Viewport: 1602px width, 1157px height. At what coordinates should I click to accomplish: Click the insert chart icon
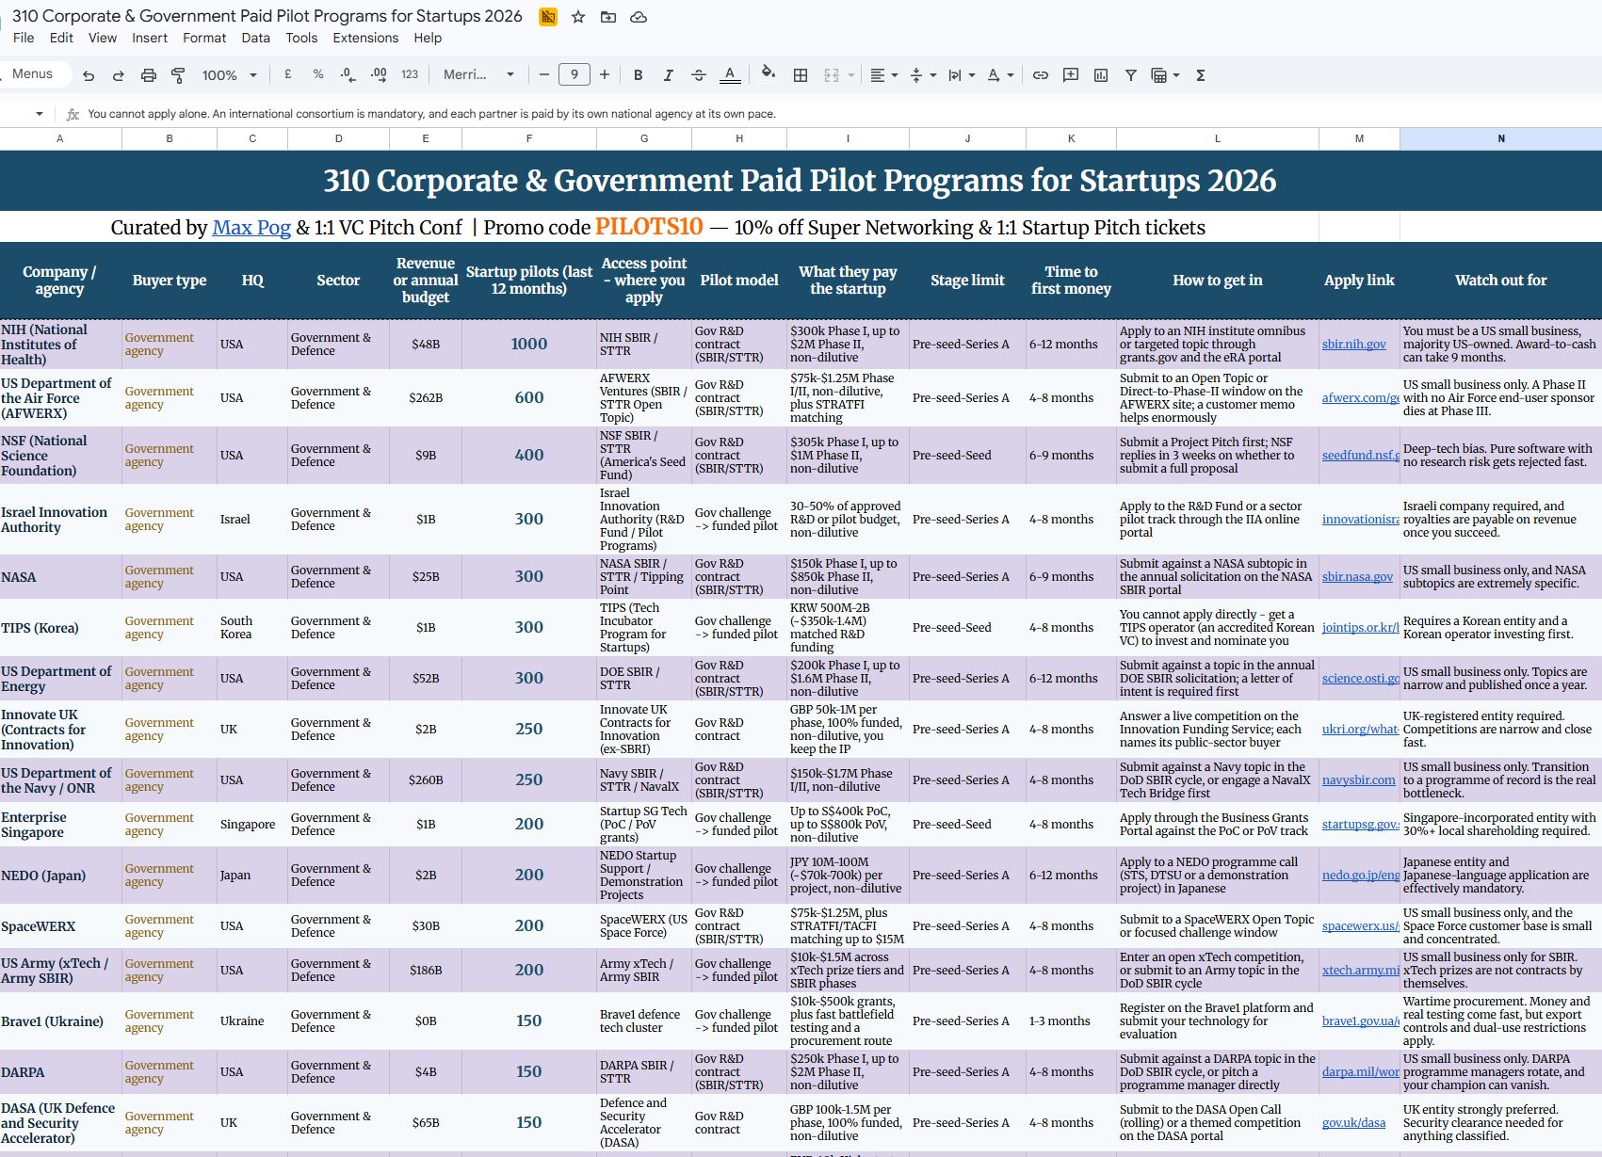(1101, 75)
